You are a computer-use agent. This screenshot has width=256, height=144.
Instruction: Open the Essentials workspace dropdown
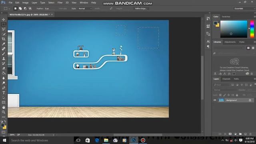pos(244,8)
